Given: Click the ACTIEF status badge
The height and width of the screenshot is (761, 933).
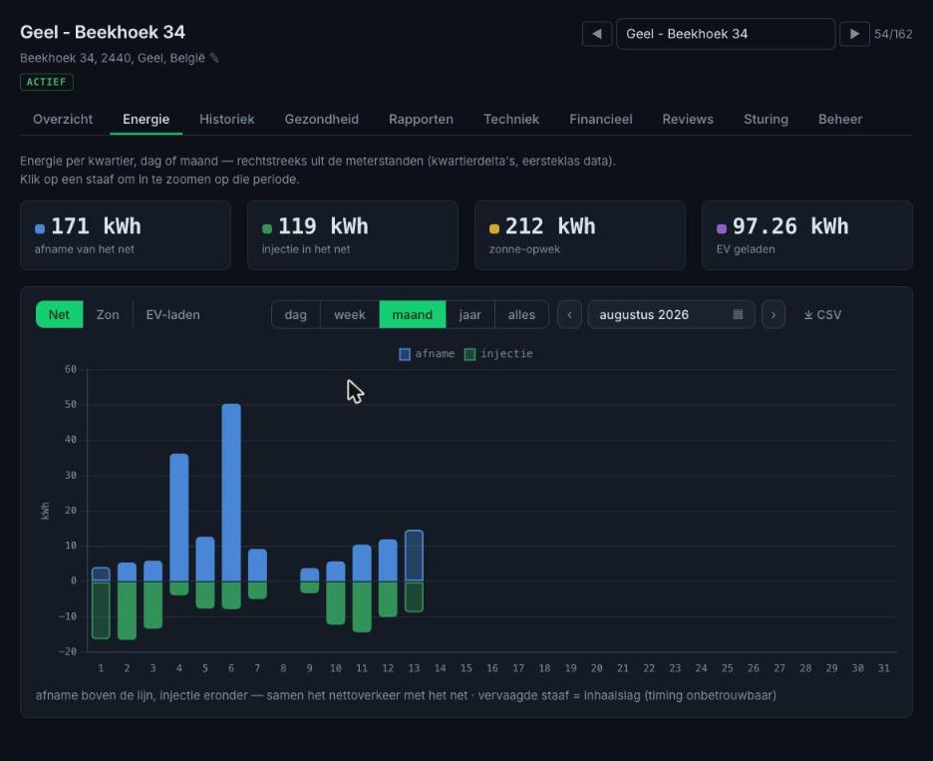Looking at the screenshot, I should click(47, 82).
